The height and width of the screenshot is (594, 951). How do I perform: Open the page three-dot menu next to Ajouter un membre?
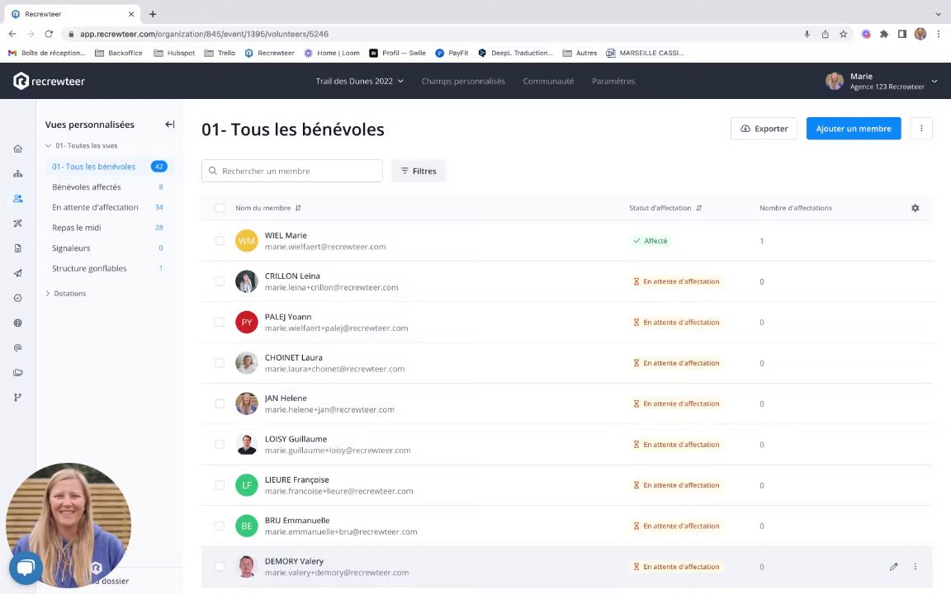tap(921, 129)
